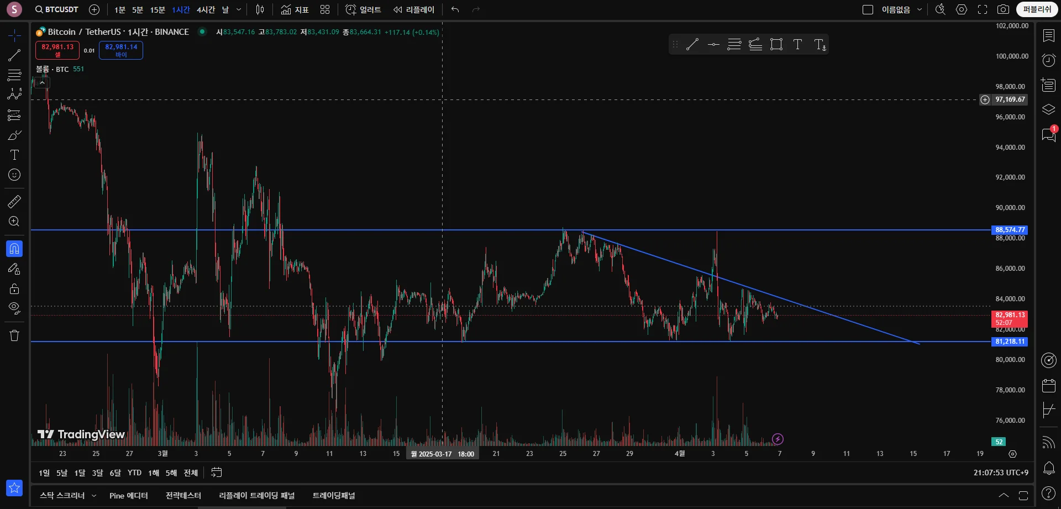The width and height of the screenshot is (1061, 509).
Task: Open the layout setup square icon
Action: tap(868, 9)
